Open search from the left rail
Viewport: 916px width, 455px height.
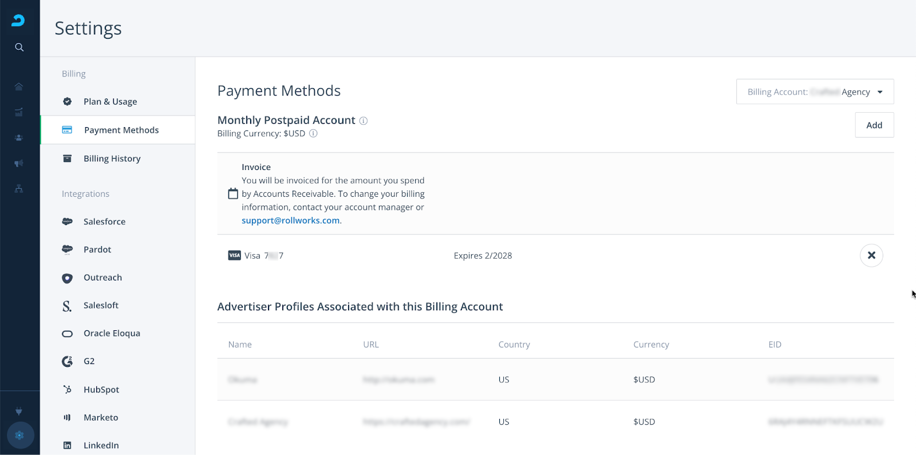19,47
